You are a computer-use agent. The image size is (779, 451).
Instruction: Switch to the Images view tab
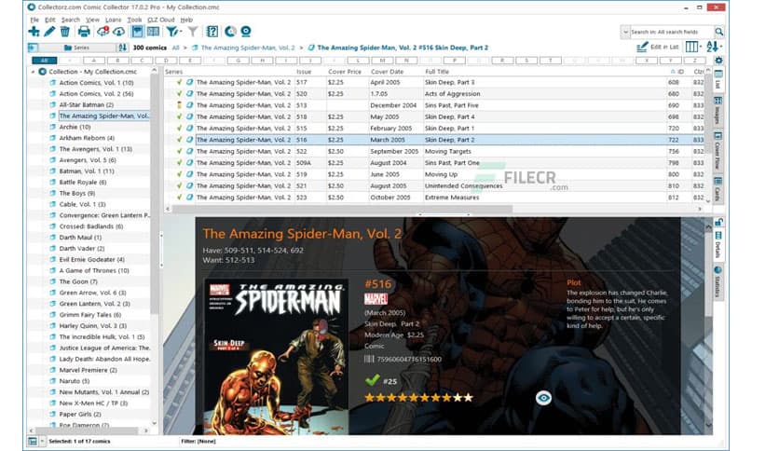717,111
